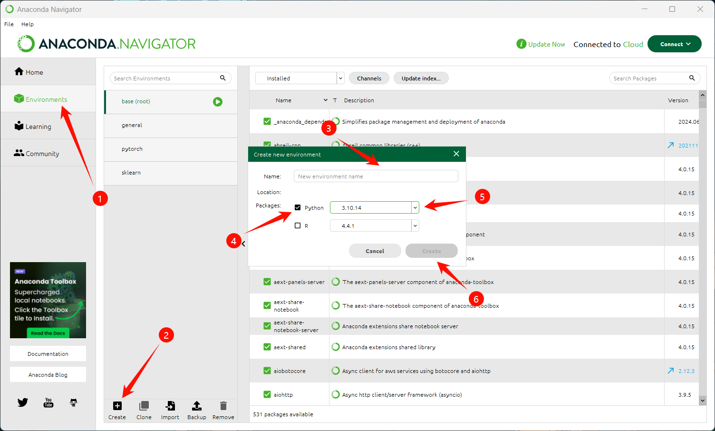This screenshot has width=715, height=431.
Task: Open the YouTube icon link
Action: (x=48, y=402)
